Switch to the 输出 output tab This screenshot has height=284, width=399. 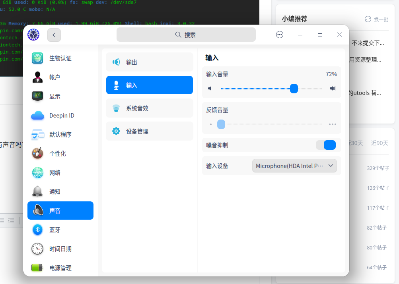[x=149, y=62]
